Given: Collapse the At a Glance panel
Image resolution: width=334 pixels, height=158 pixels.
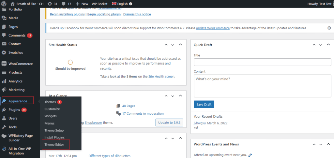Looking at the screenshot, I should pyautogui.click(x=180, y=96).
